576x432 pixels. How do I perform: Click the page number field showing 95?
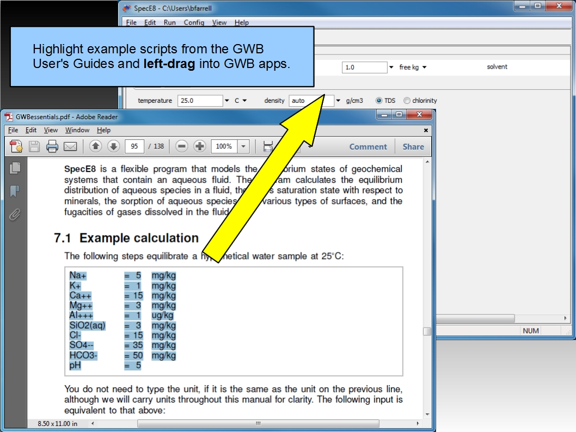pyautogui.click(x=134, y=146)
